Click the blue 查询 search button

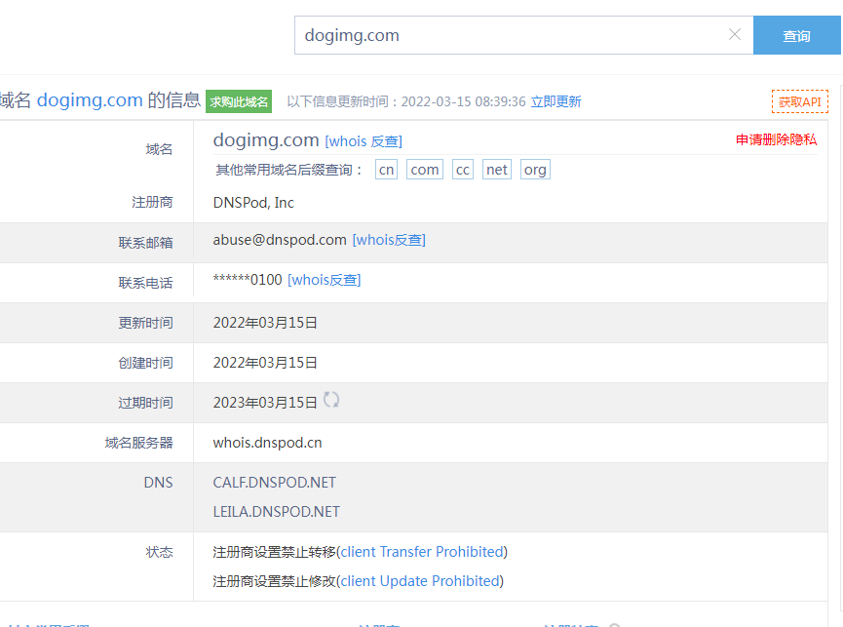[x=797, y=35]
